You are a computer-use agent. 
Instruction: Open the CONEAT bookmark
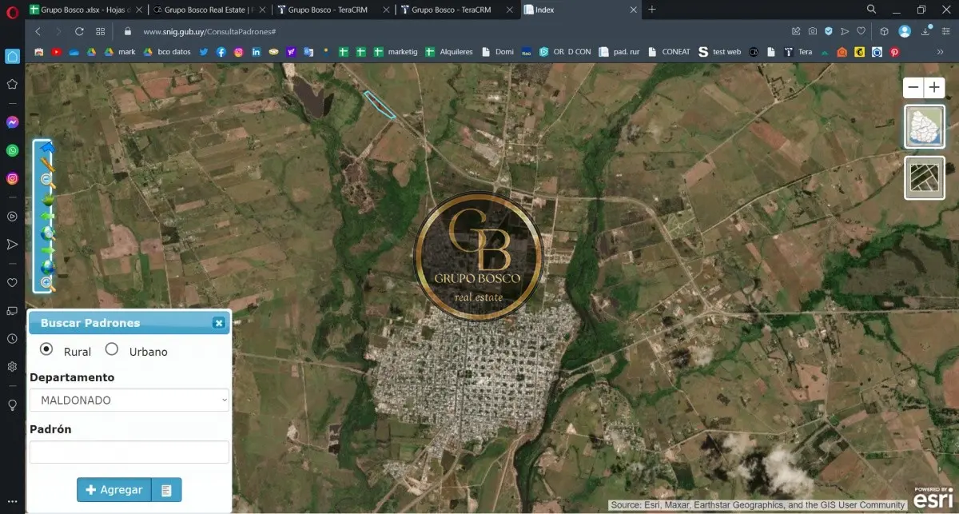[x=668, y=52]
